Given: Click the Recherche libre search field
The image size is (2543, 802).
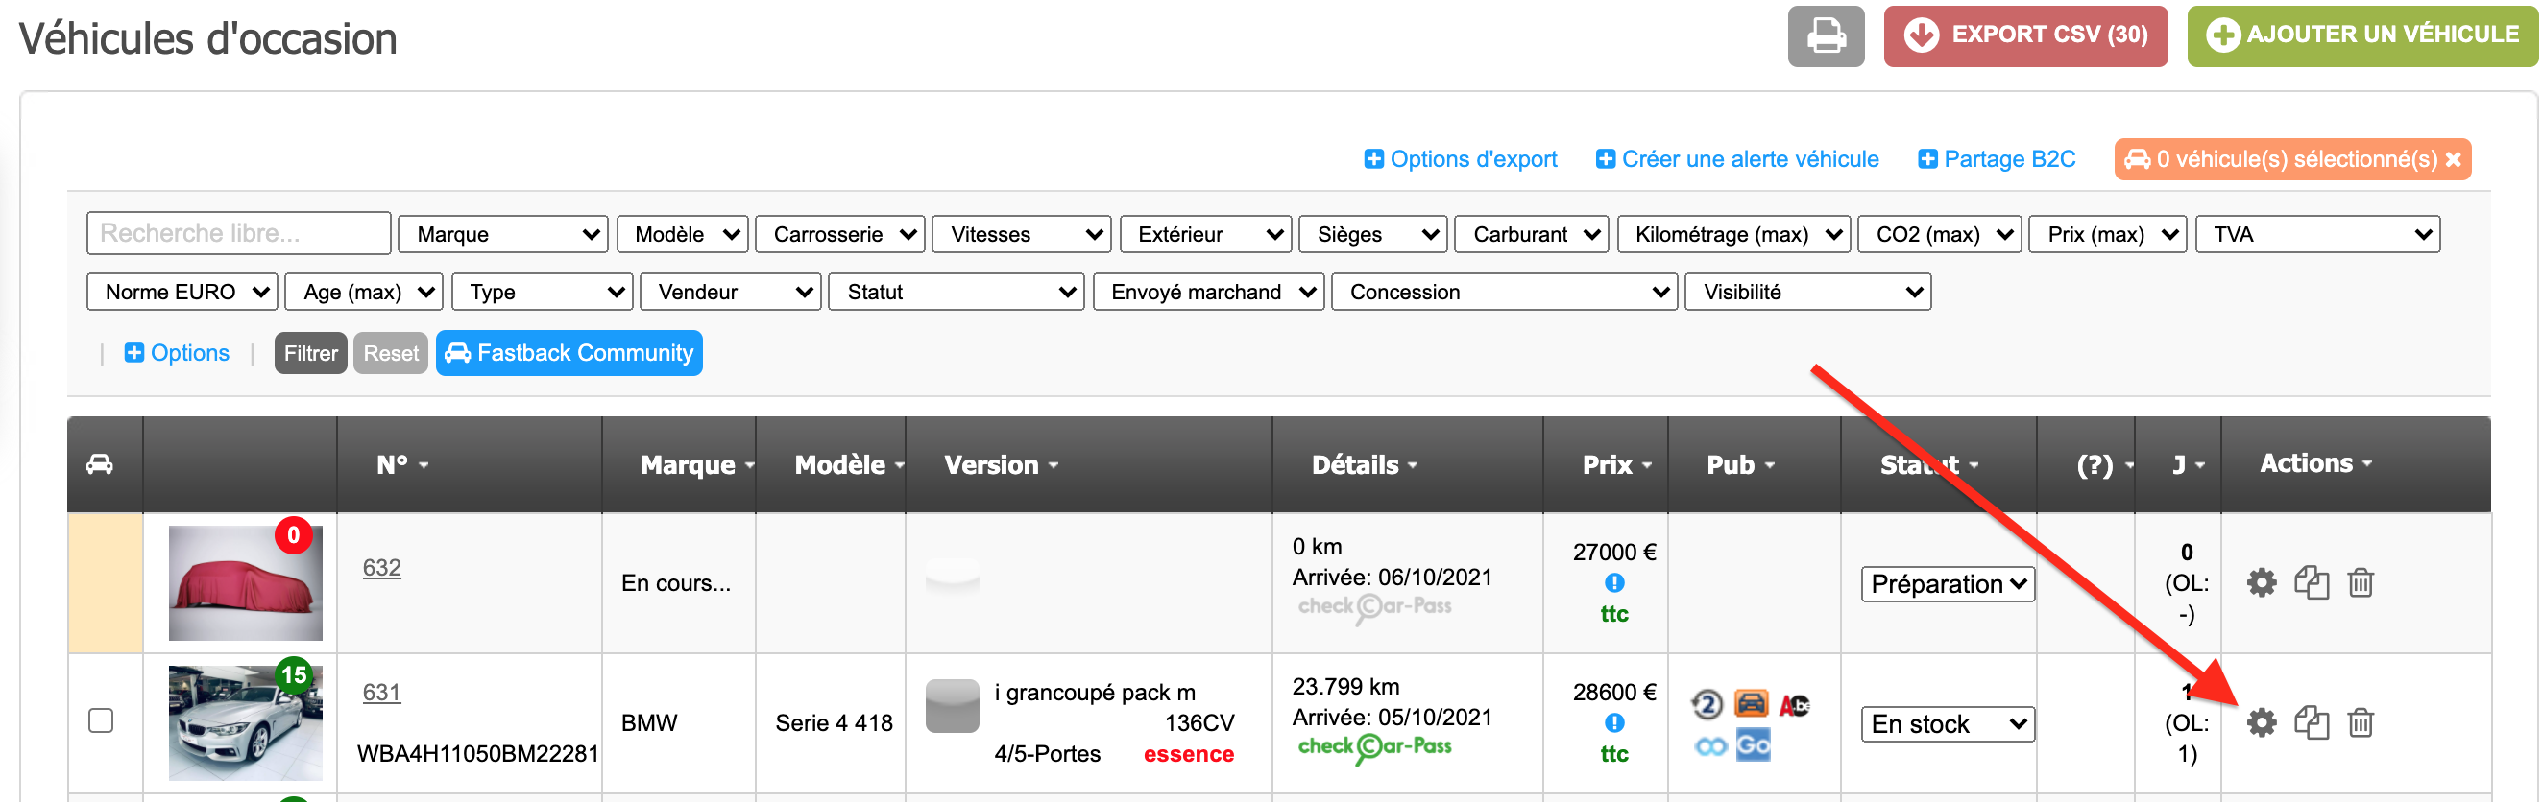Looking at the screenshot, I should point(239,234).
